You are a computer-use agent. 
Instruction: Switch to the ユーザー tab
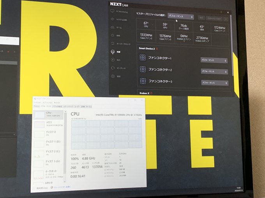77,106
